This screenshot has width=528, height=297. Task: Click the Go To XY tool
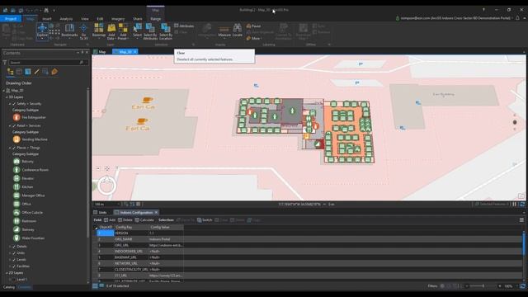83,31
